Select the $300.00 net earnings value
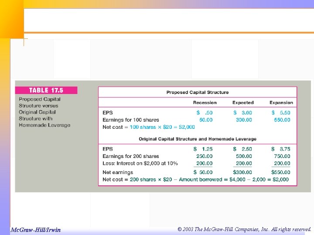Screen dimensions: 314x235 click(x=242, y=172)
